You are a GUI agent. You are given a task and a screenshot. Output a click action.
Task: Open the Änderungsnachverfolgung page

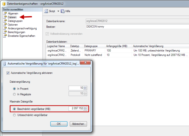click(22, 28)
